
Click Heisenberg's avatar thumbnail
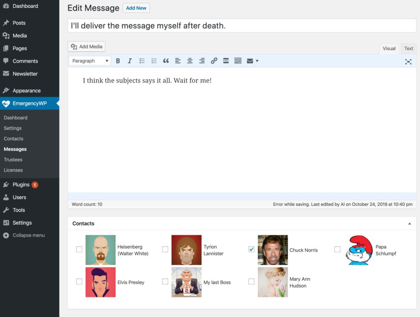tap(100, 250)
